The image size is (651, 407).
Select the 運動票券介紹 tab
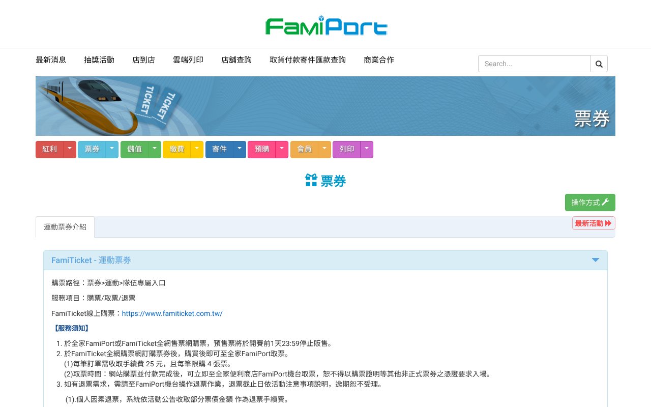(x=65, y=227)
